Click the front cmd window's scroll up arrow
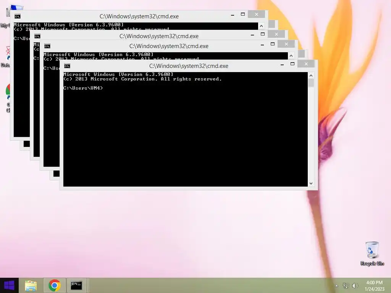Image resolution: width=391 pixels, height=293 pixels. [311, 76]
